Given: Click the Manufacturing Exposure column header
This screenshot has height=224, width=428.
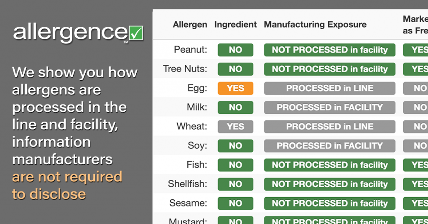Looking at the screenshot, I should point(315,25).
